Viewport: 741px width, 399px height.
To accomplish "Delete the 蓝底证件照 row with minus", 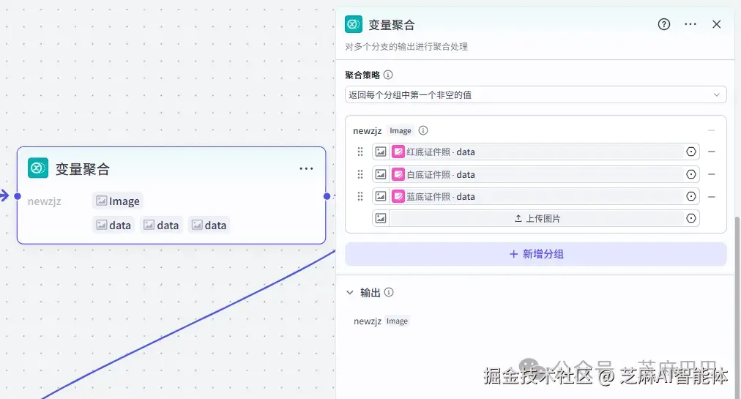I will pyautogui.click(x=711, y=196).
